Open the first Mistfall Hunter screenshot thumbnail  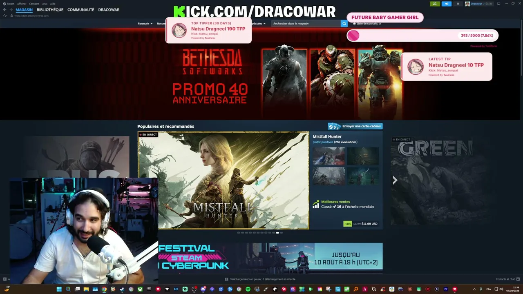(329, 156)
